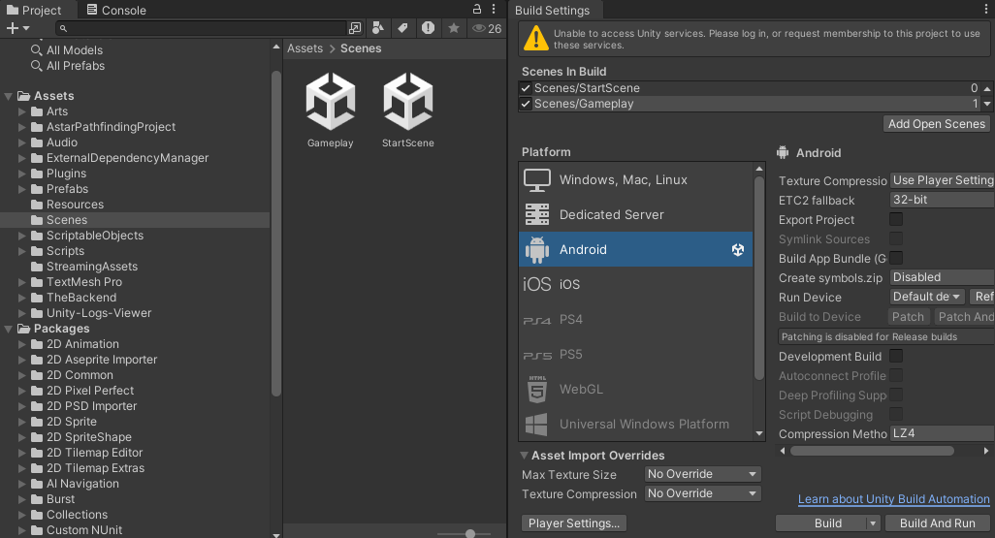The image size is (995, 538).
Task: Open Player Settings
Action: coord(574,523)
